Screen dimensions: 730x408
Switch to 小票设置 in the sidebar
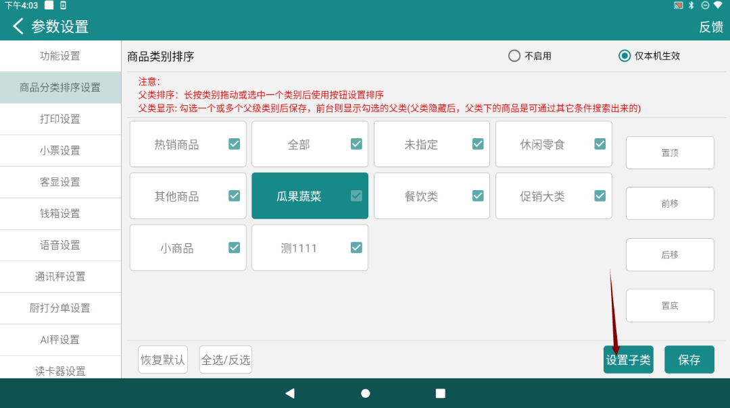click(60, 150)
